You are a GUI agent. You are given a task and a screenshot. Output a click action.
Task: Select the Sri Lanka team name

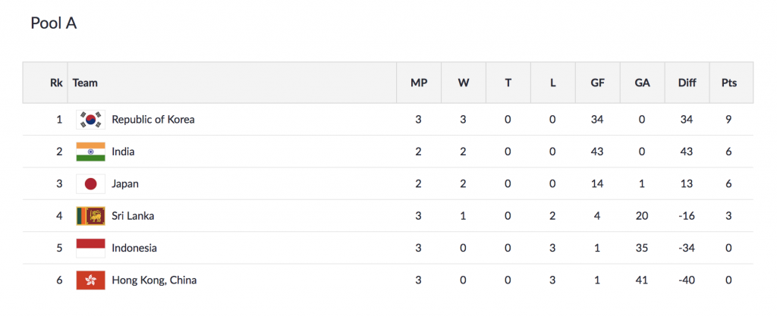133,216
